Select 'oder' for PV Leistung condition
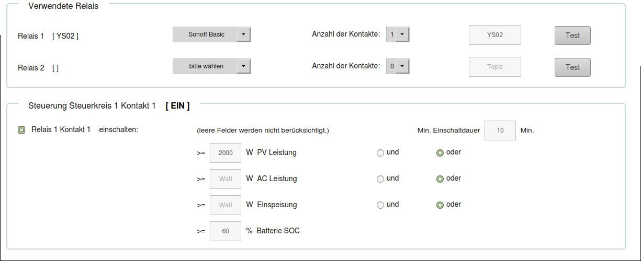 click(x=440, y=153)
